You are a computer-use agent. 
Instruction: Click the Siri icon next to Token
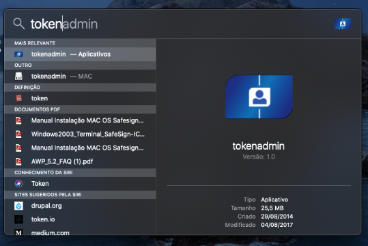point(19,184)
